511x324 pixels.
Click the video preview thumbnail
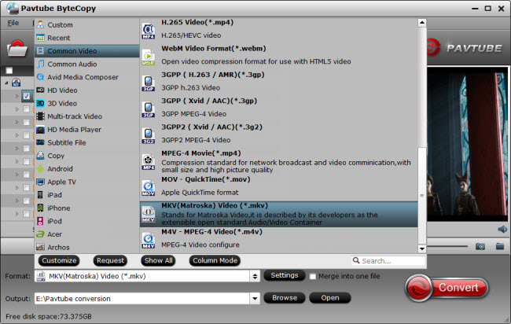click(467, 143)
